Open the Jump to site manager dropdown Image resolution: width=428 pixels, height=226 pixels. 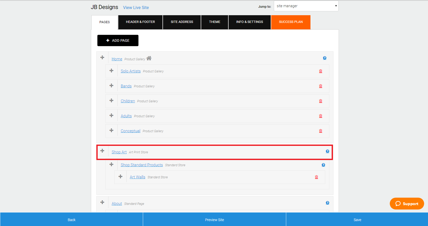(306, 6)
